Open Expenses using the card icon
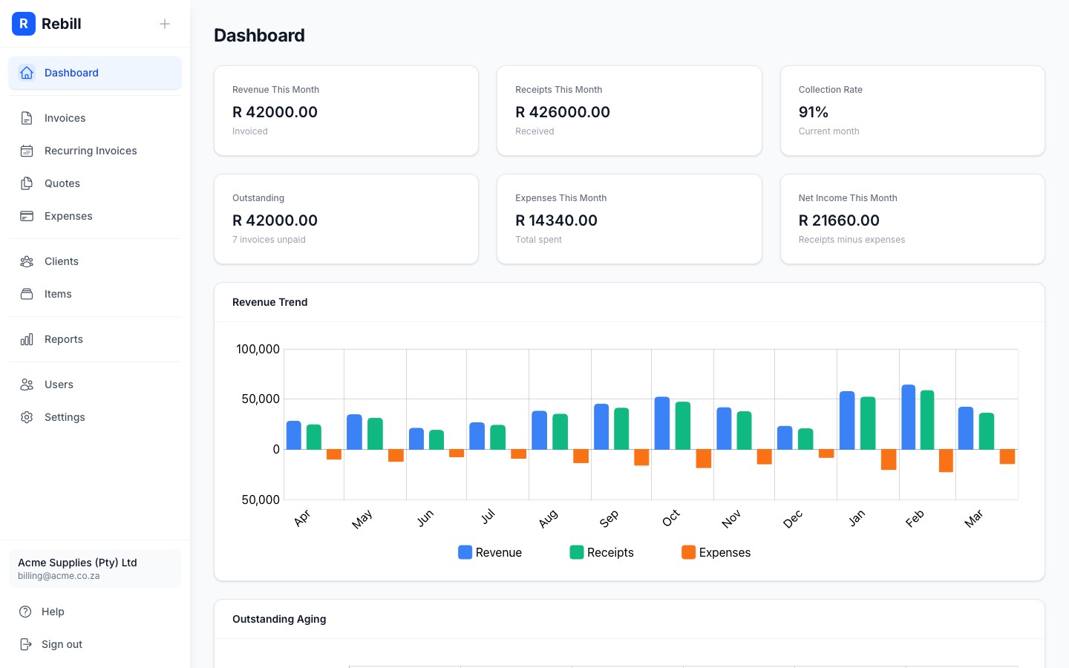This screenshot has width=1069, height=668. pos(27,216)
